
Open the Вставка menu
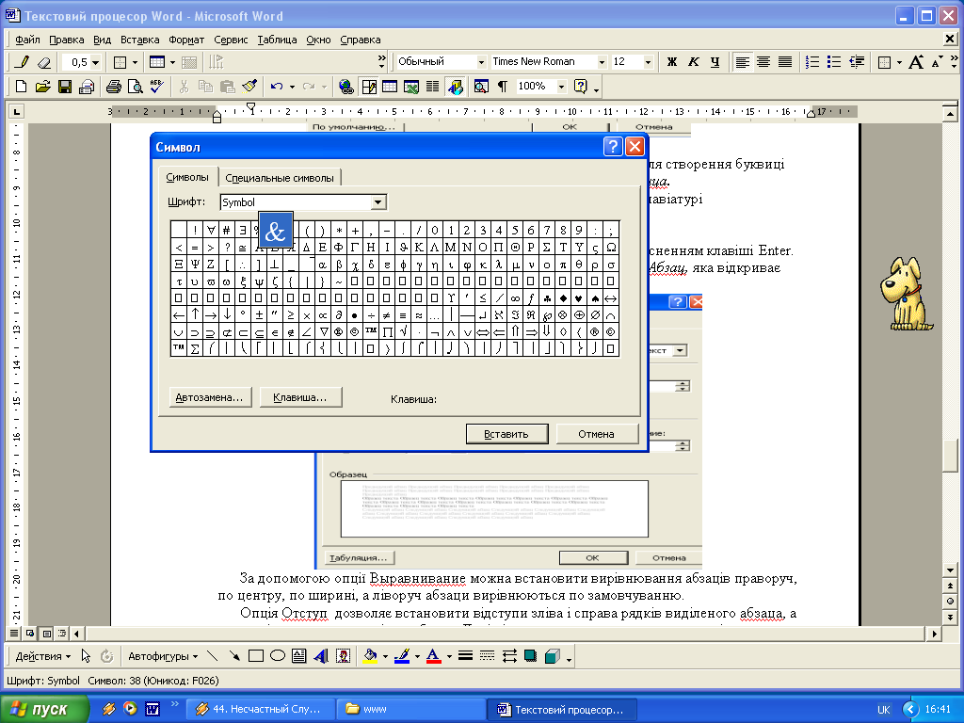[139, 40]
